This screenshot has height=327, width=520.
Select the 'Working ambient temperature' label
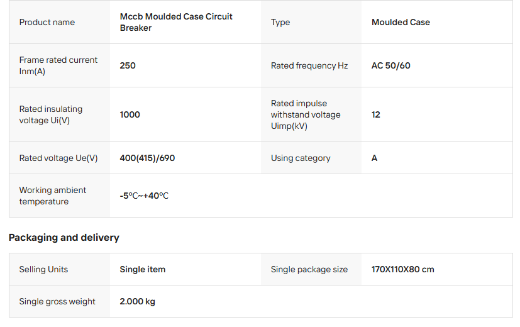pyautogui.click(x=53, y=196)
